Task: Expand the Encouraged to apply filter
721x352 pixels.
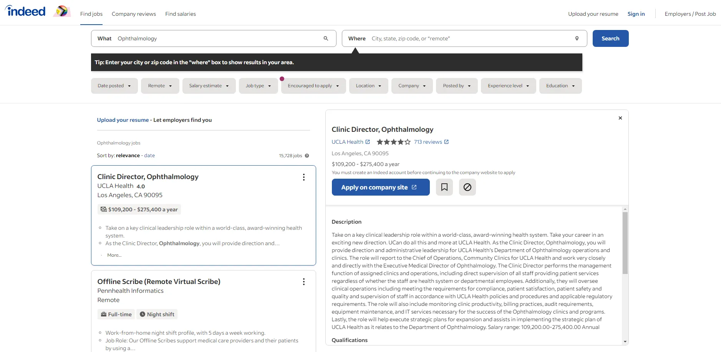Action: [313, 86]
